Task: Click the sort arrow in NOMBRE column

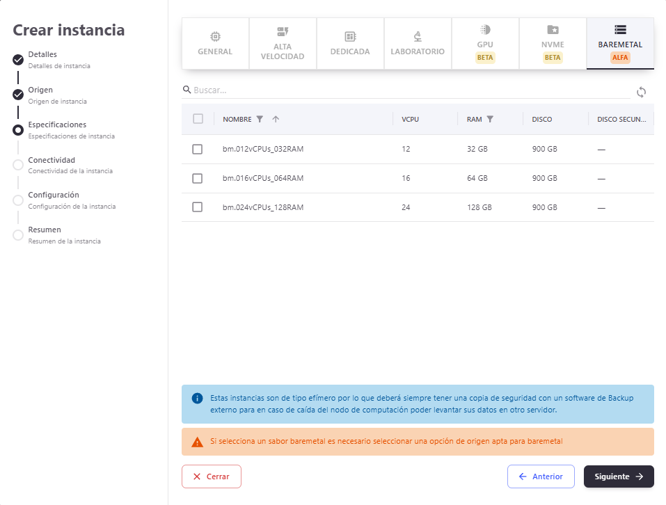Action: pos(276,119)
